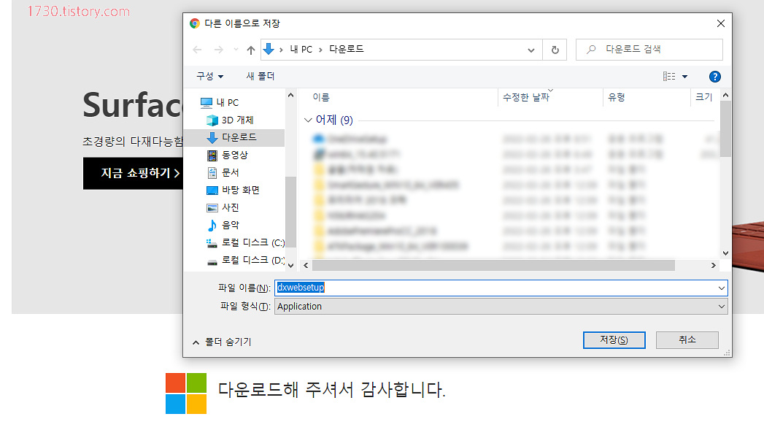Click the blue download arrow in address bar

coord(269,49)
